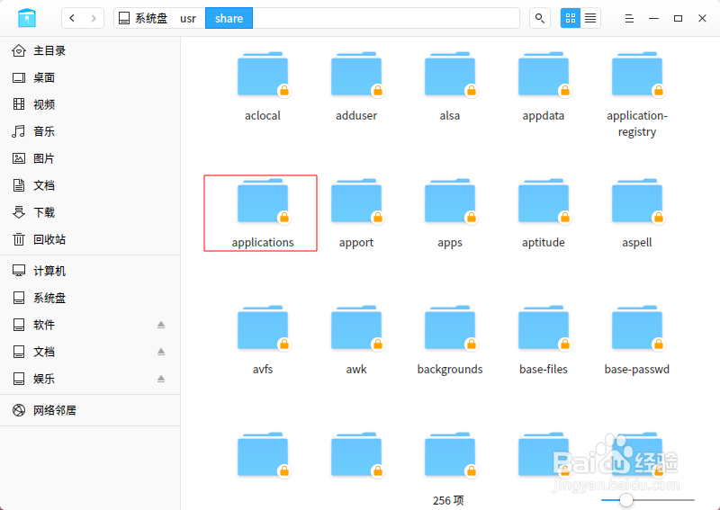Open 文档 documents bookmark under 图片
This screenshot has width=720, height=510.
(90, 185)
